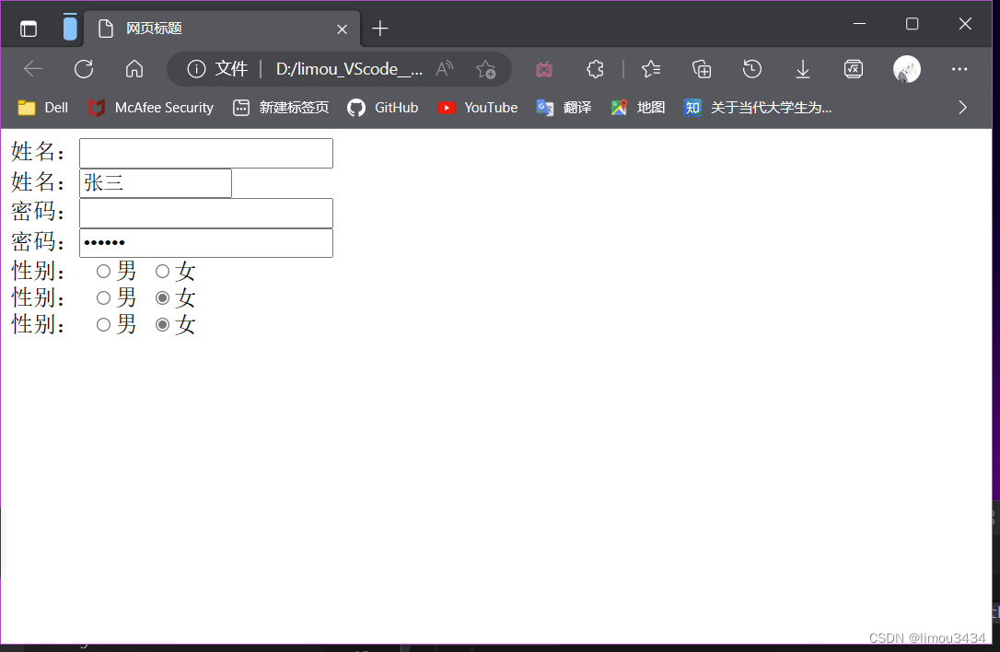Click checked 女 in second 性别 row
The width and height of the screenshot is (1000, 652).
point(163,298)
